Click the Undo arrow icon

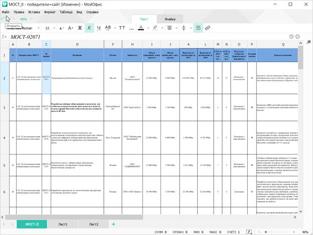pos(5,19)
